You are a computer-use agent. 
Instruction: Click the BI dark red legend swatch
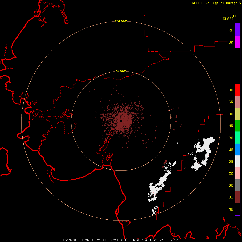click(x=237, y=197)
